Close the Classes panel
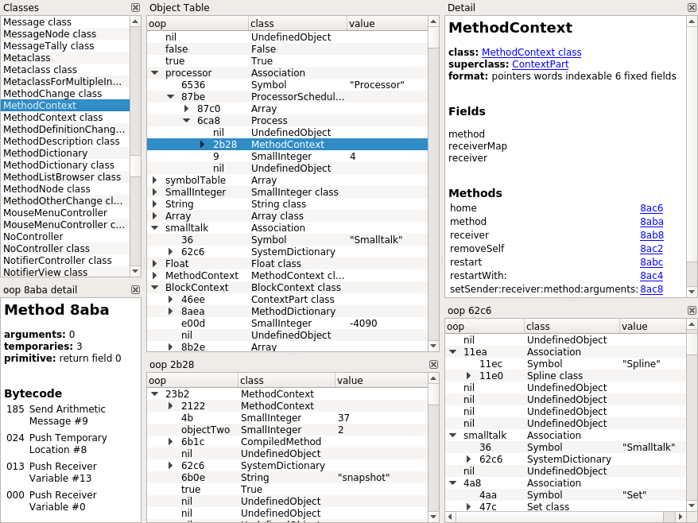 point(135,8)
